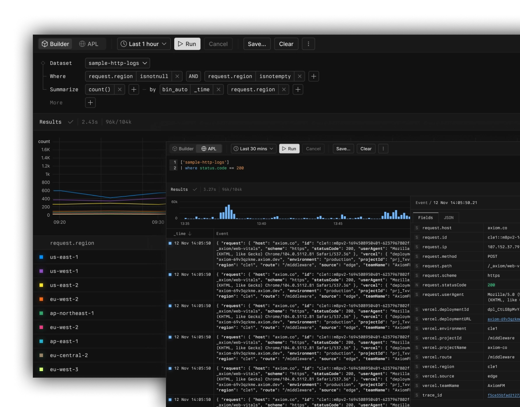Click the Save... button in the main toolbar

tap(257, 44)
